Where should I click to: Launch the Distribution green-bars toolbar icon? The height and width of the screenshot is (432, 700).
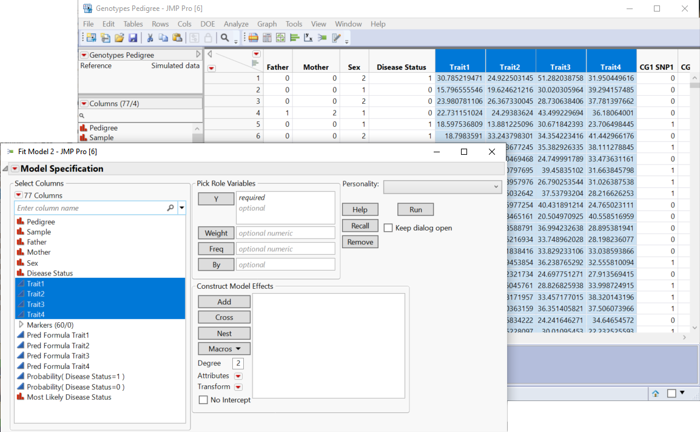click(294, 38)
